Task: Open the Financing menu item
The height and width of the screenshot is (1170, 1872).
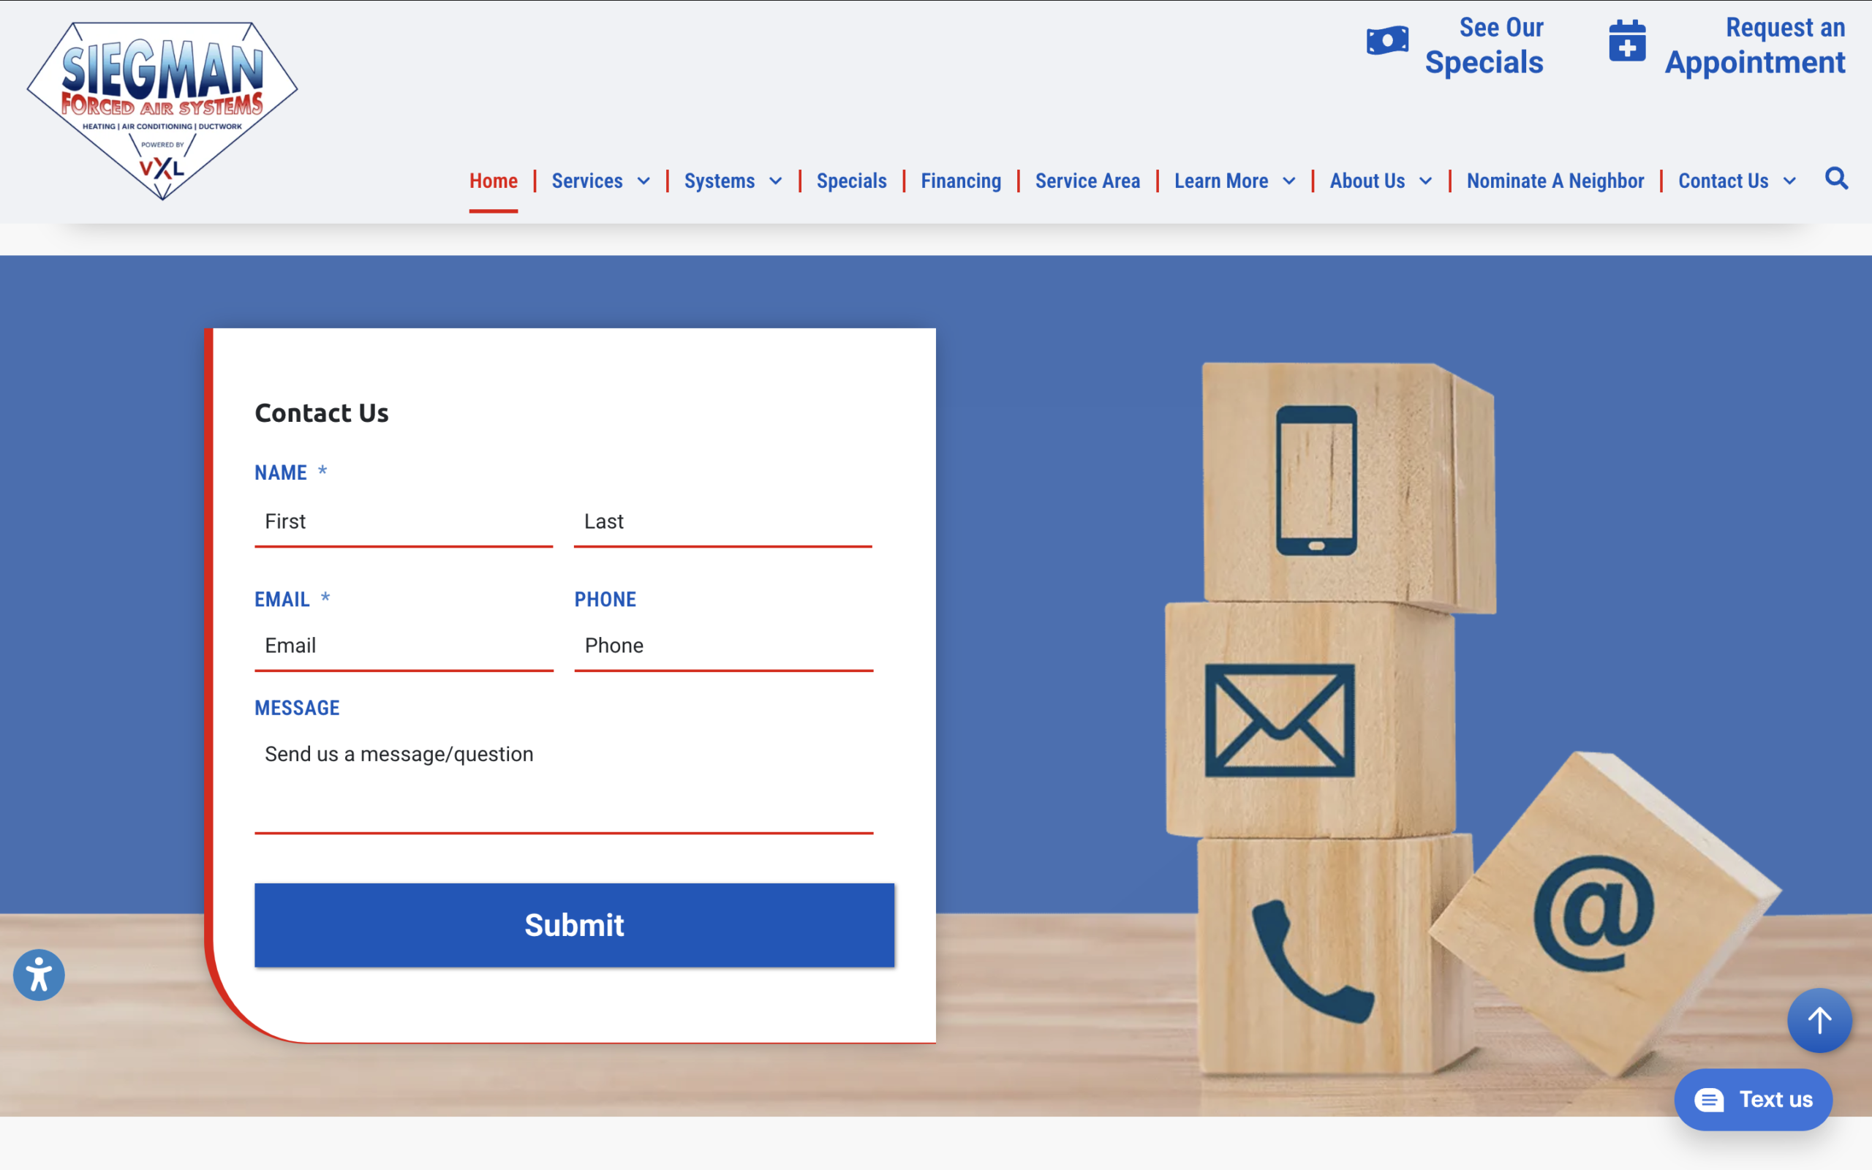Action: tap(961, 181)
